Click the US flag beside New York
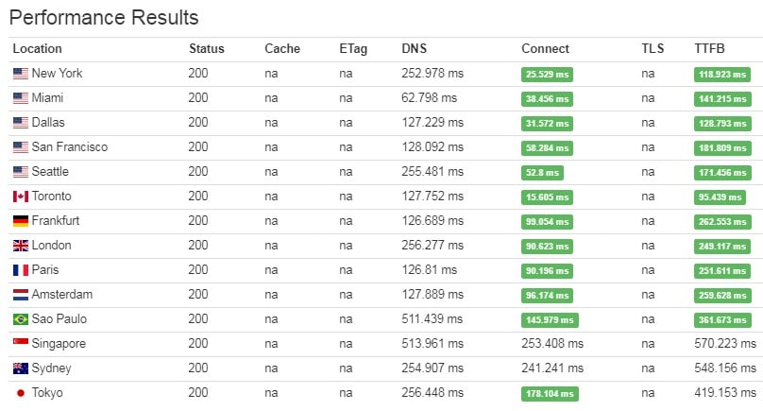This screenshot has width=763, height=411. [x=21, y=74]
